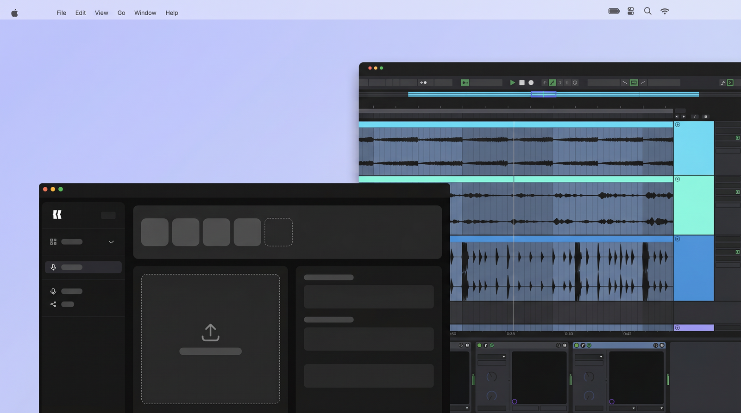Click the 0:42 time marker on the ruler
741x413 pixels.
[627, 334]
